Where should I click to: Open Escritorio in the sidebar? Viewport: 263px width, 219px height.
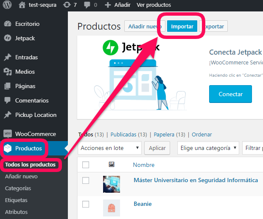27,24
